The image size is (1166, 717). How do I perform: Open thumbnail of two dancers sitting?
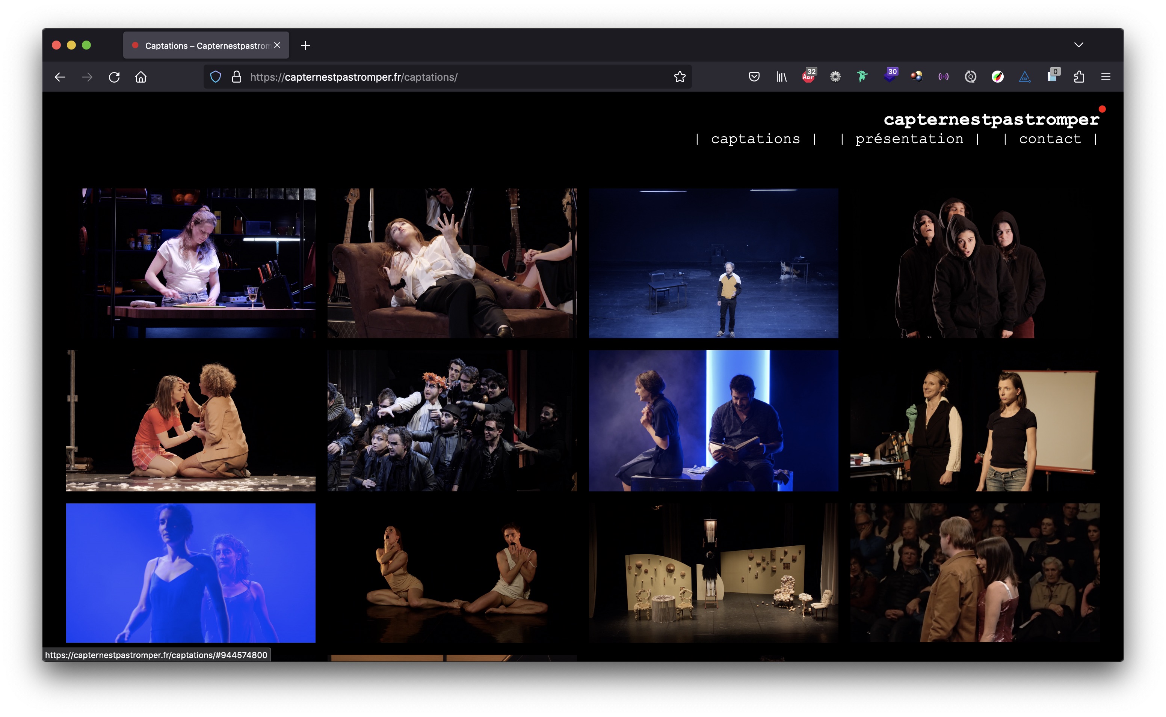452,573
